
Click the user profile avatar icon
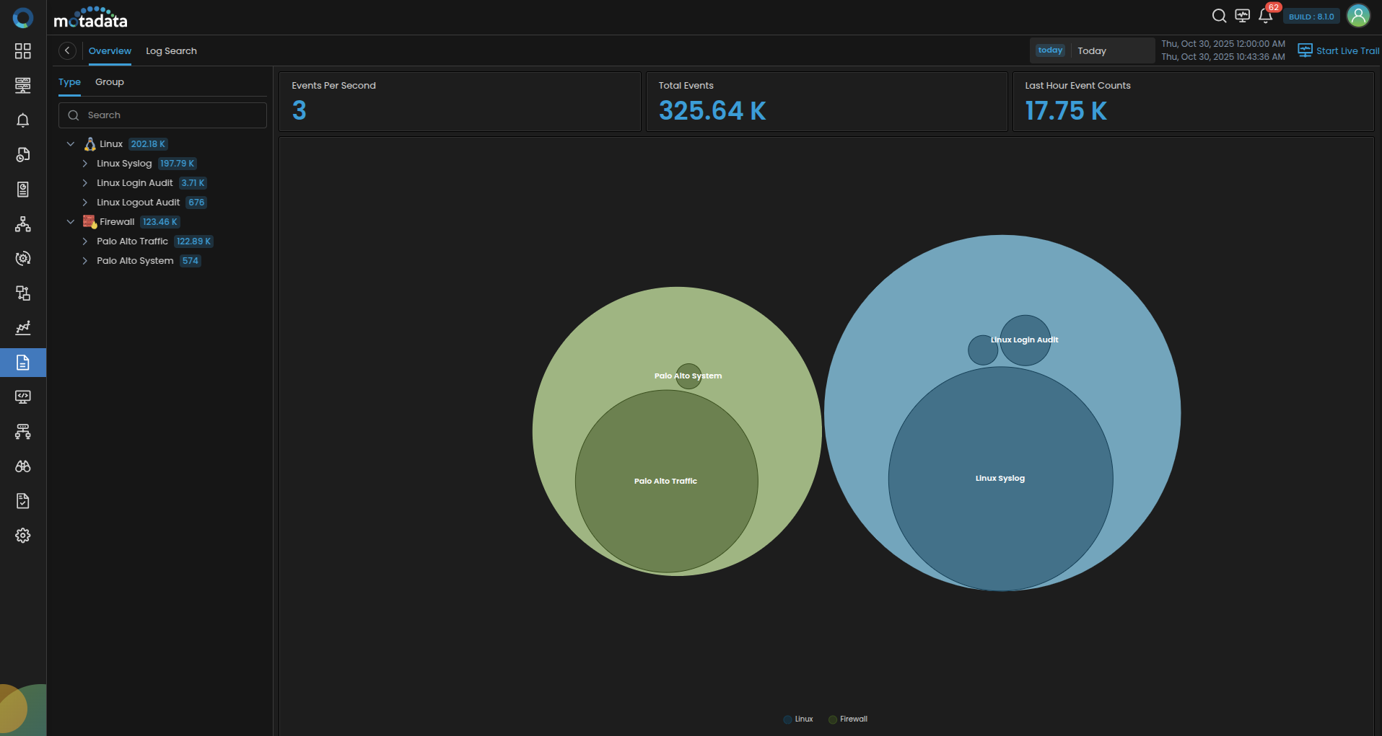pyautogui.click(x=1358, y=16)
